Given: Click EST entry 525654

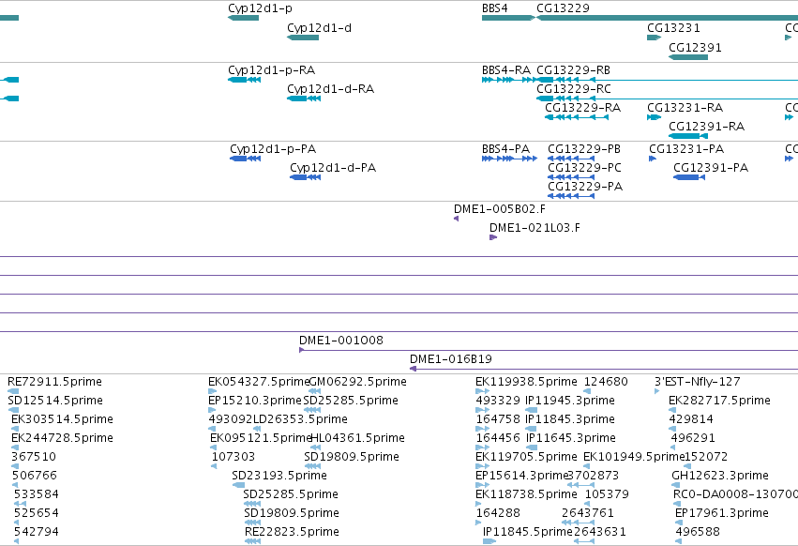Looking at the screenshot, I should [16, 523].
